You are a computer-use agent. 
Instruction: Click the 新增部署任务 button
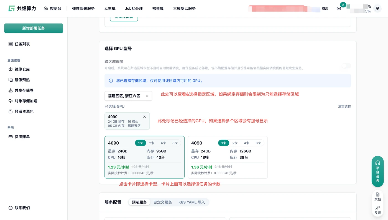click(x=34, y=28)
